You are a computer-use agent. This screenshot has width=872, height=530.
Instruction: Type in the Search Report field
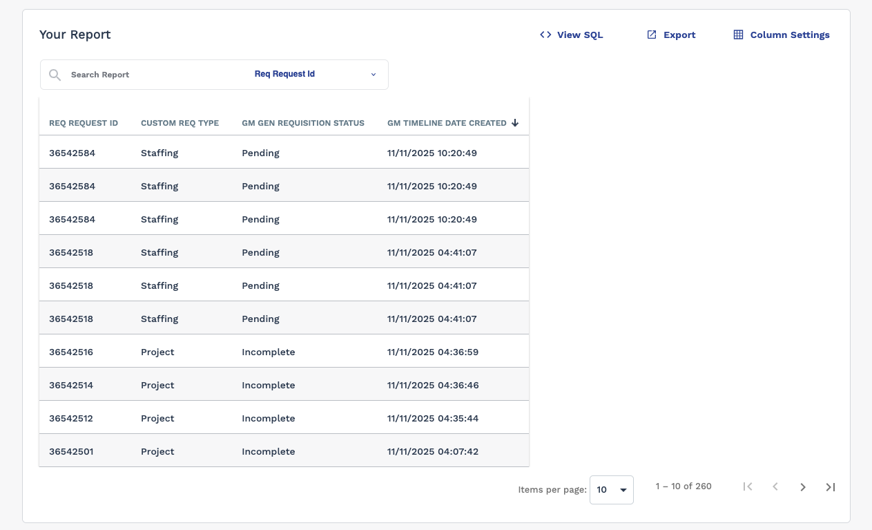(152, 75)
